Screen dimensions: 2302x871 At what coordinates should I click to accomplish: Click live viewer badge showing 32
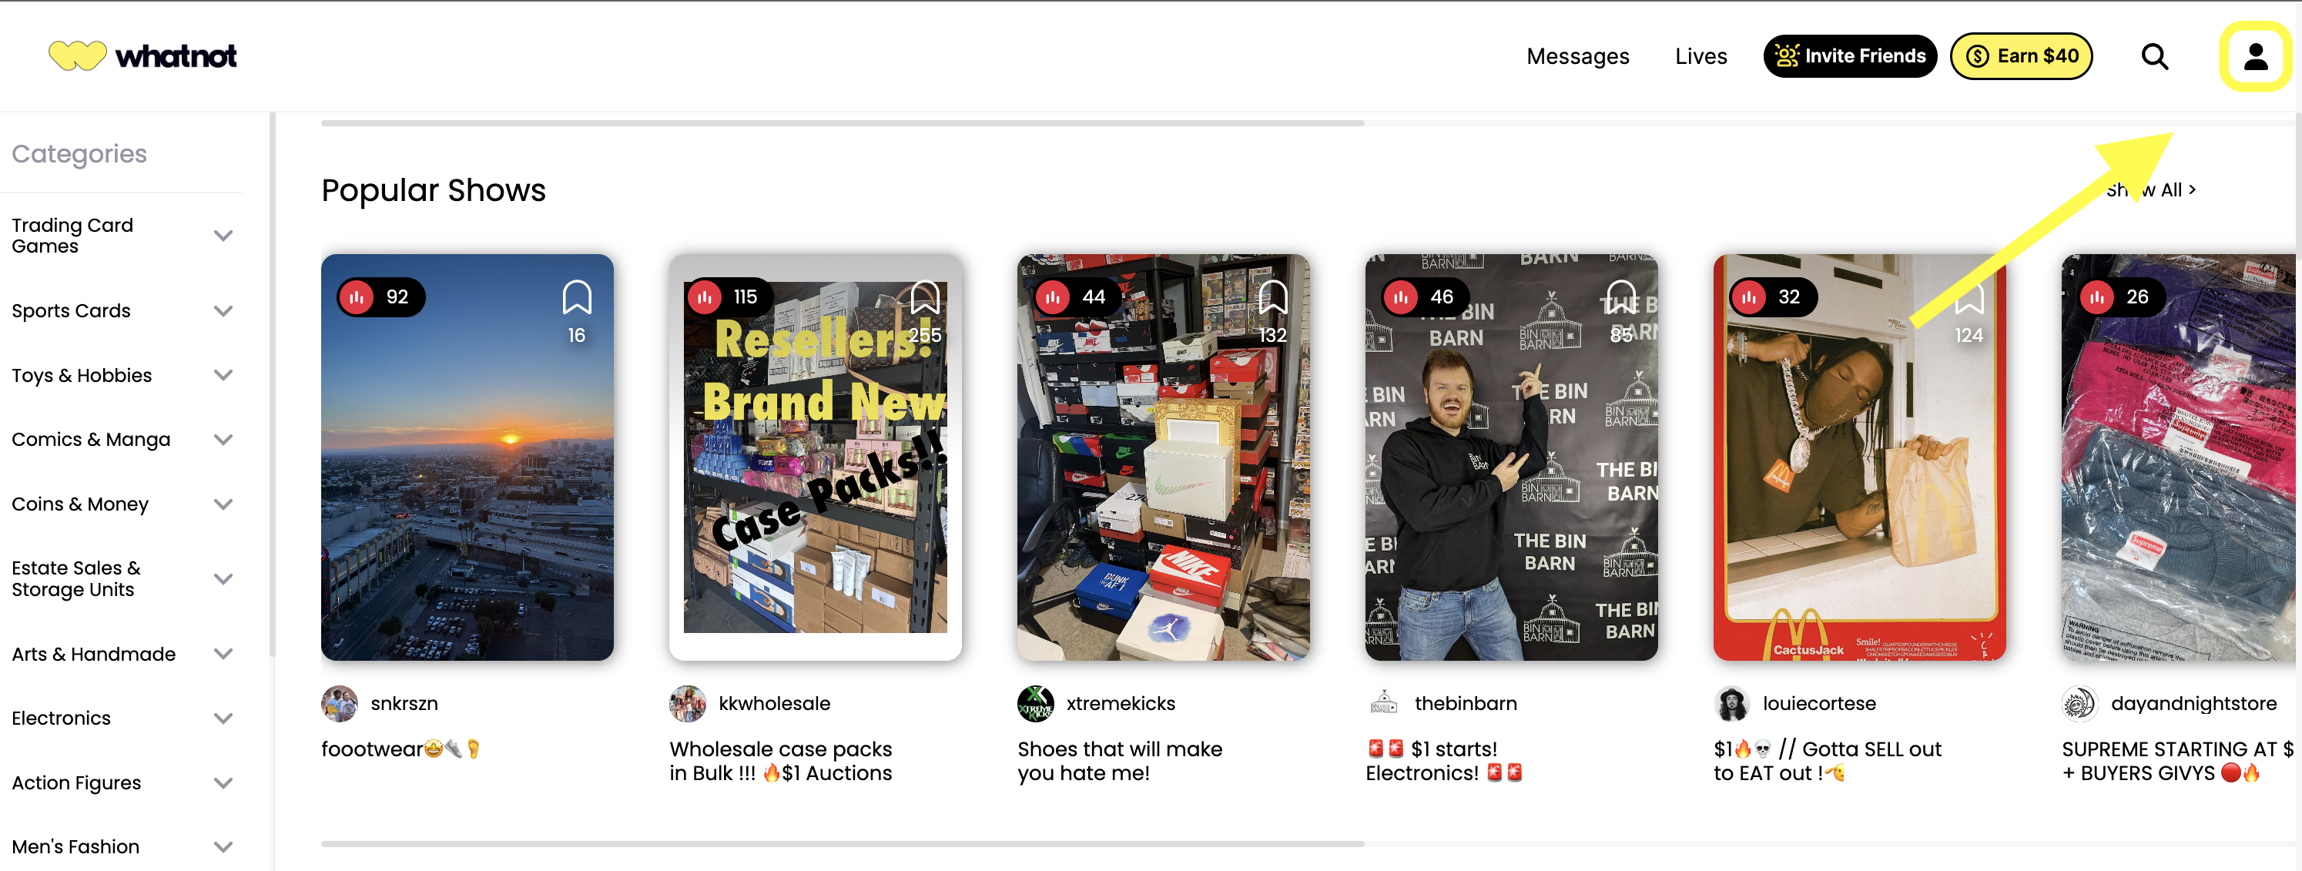click(x=1773, y=296)
